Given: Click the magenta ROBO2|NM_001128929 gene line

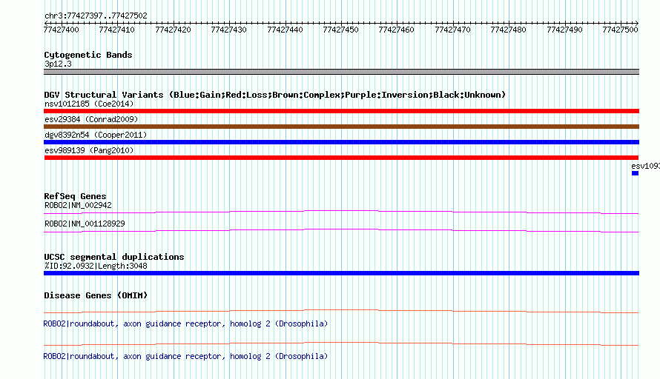Looking at the screenshot, I should [x=341, y=231].
